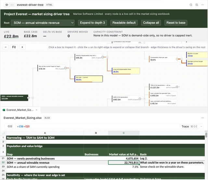Image resolution: width=208 pixels, height=180 pixels.
Task: Click the DRIVERS MOVED count 0
Action: click(69, 36)
